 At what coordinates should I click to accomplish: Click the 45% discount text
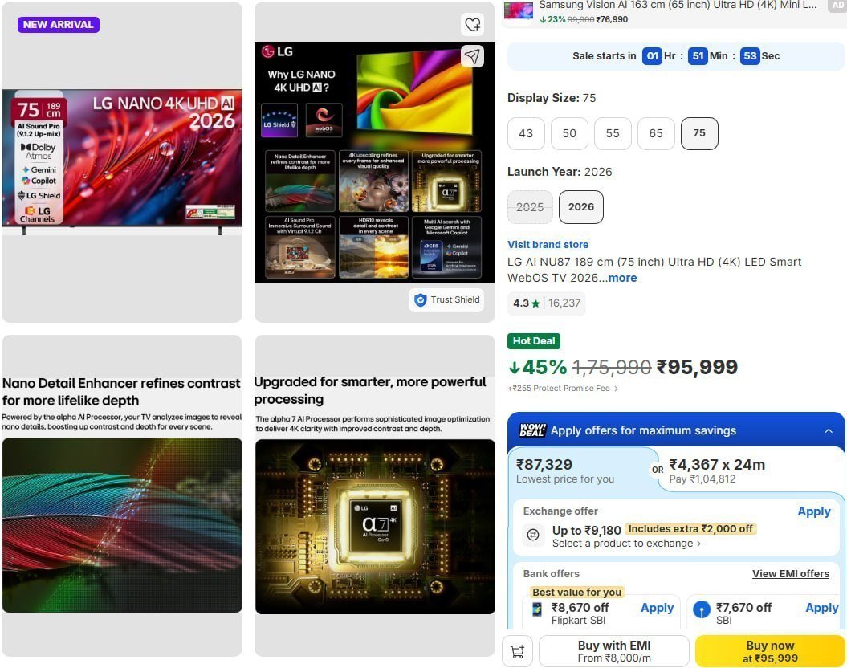[x=537, y=367]
